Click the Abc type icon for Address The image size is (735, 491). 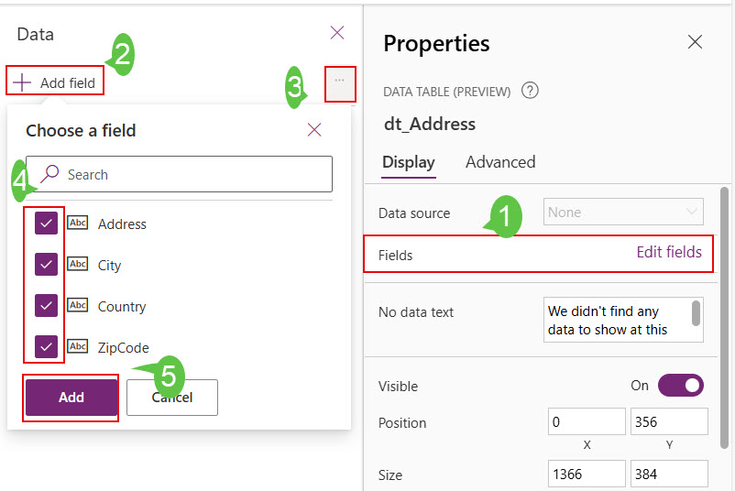click(77, 223)
